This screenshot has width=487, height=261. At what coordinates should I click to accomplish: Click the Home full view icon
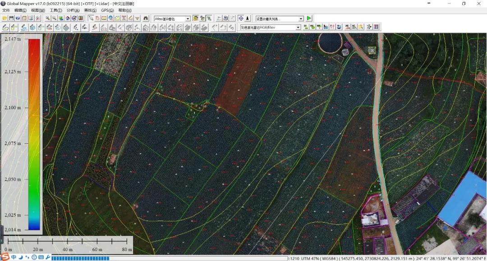(67, 18)
